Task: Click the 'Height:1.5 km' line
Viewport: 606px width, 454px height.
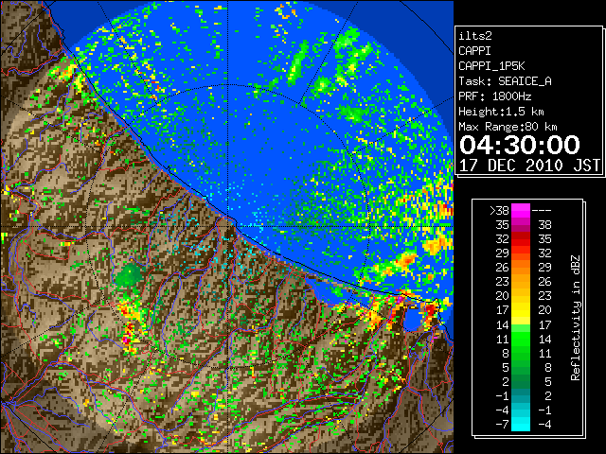Action: coord(501,112)
